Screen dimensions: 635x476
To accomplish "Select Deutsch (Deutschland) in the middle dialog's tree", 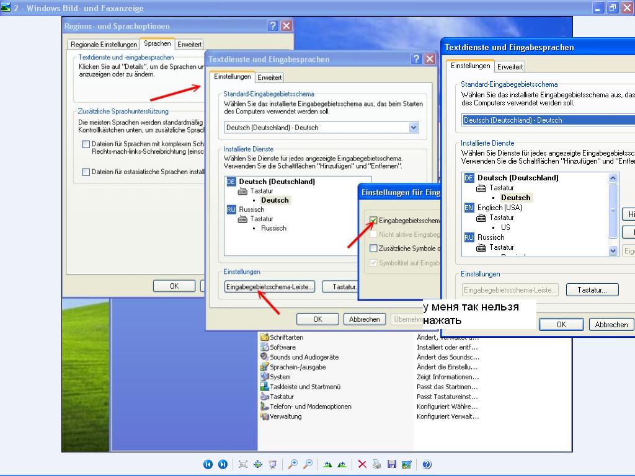I will (277, 182).
